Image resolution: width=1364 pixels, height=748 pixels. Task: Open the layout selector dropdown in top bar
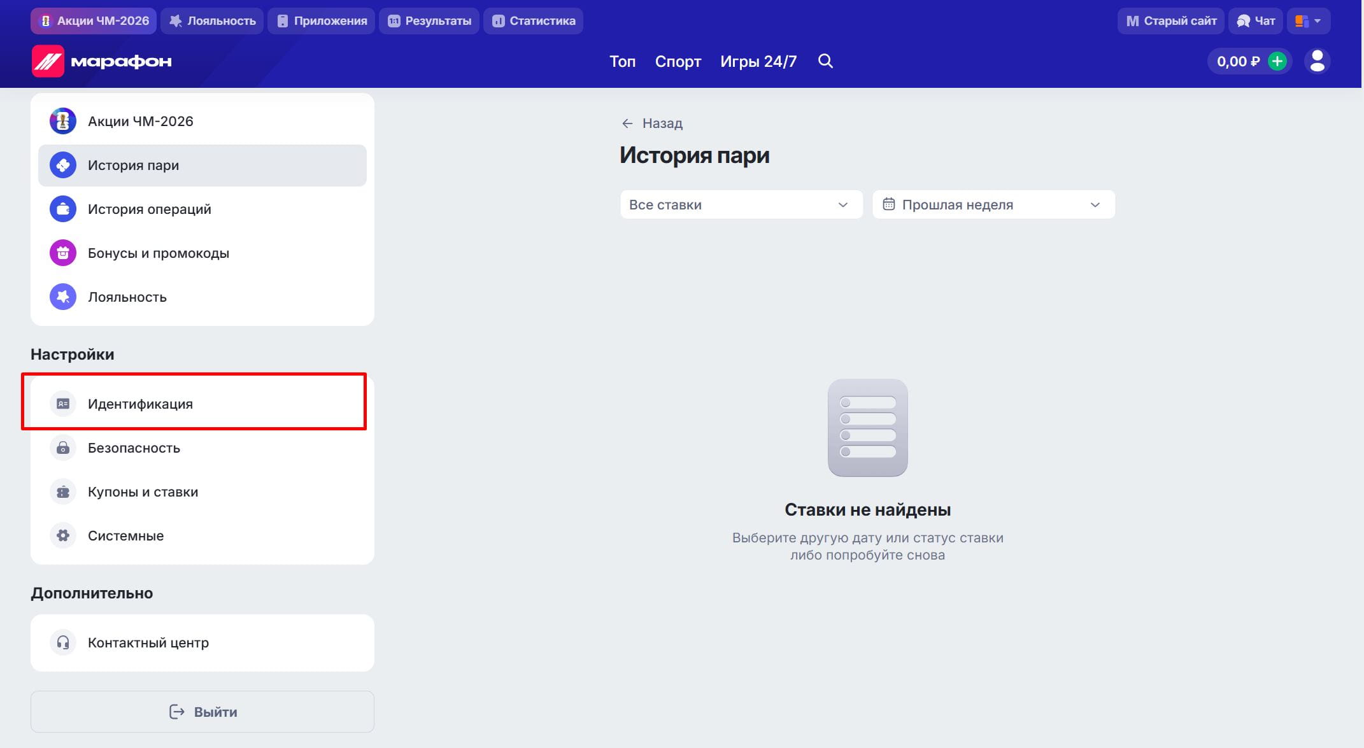(x=1309, y=21)
